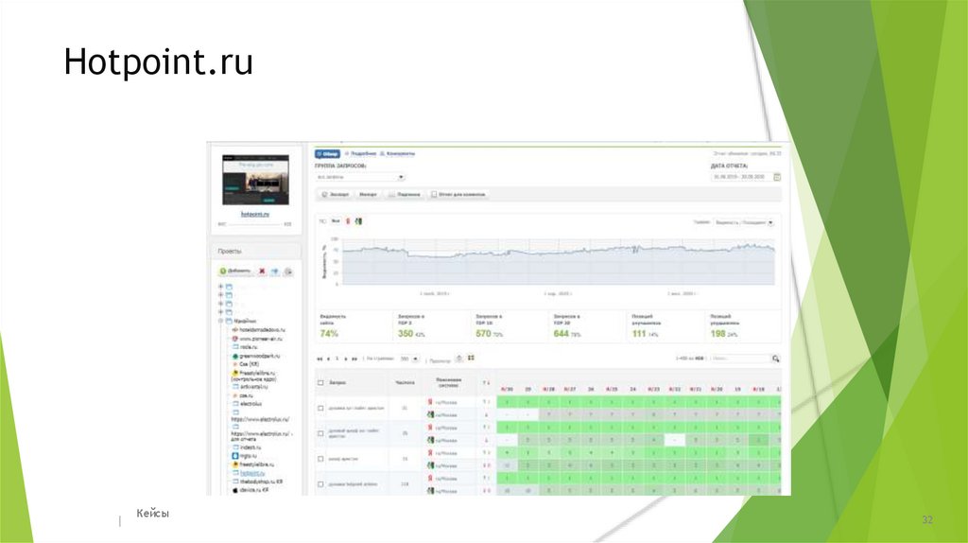Select indesit.ru project
Viewport: 968px width, 543px height.
point(250,447)
